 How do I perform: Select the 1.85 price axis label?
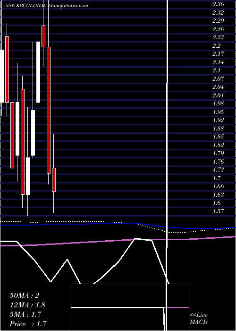218,137
